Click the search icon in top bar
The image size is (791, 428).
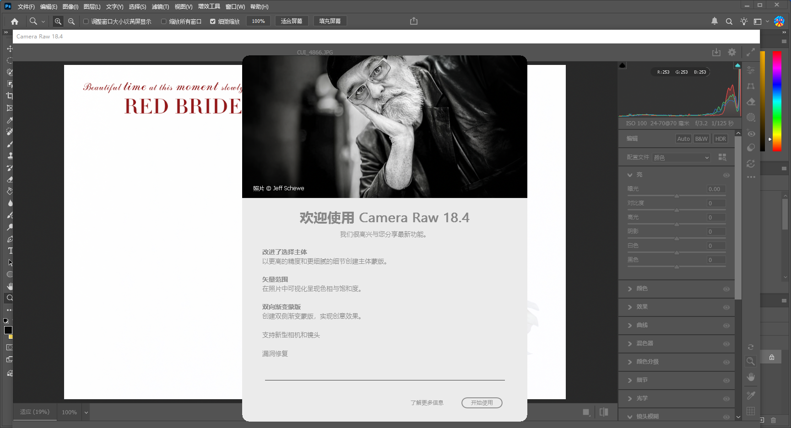[729, 21]
